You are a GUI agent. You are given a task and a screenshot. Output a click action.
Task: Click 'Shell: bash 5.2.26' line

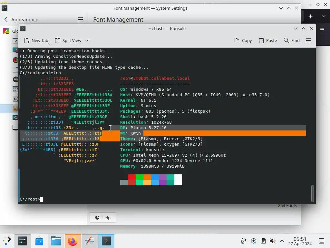[143, 117]
